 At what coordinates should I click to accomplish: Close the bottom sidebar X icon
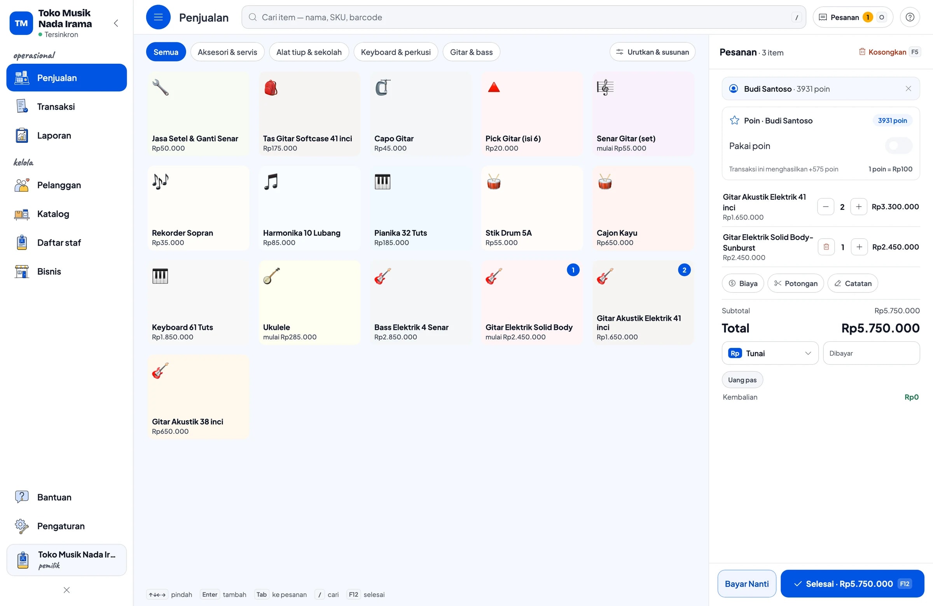[66, 590]
